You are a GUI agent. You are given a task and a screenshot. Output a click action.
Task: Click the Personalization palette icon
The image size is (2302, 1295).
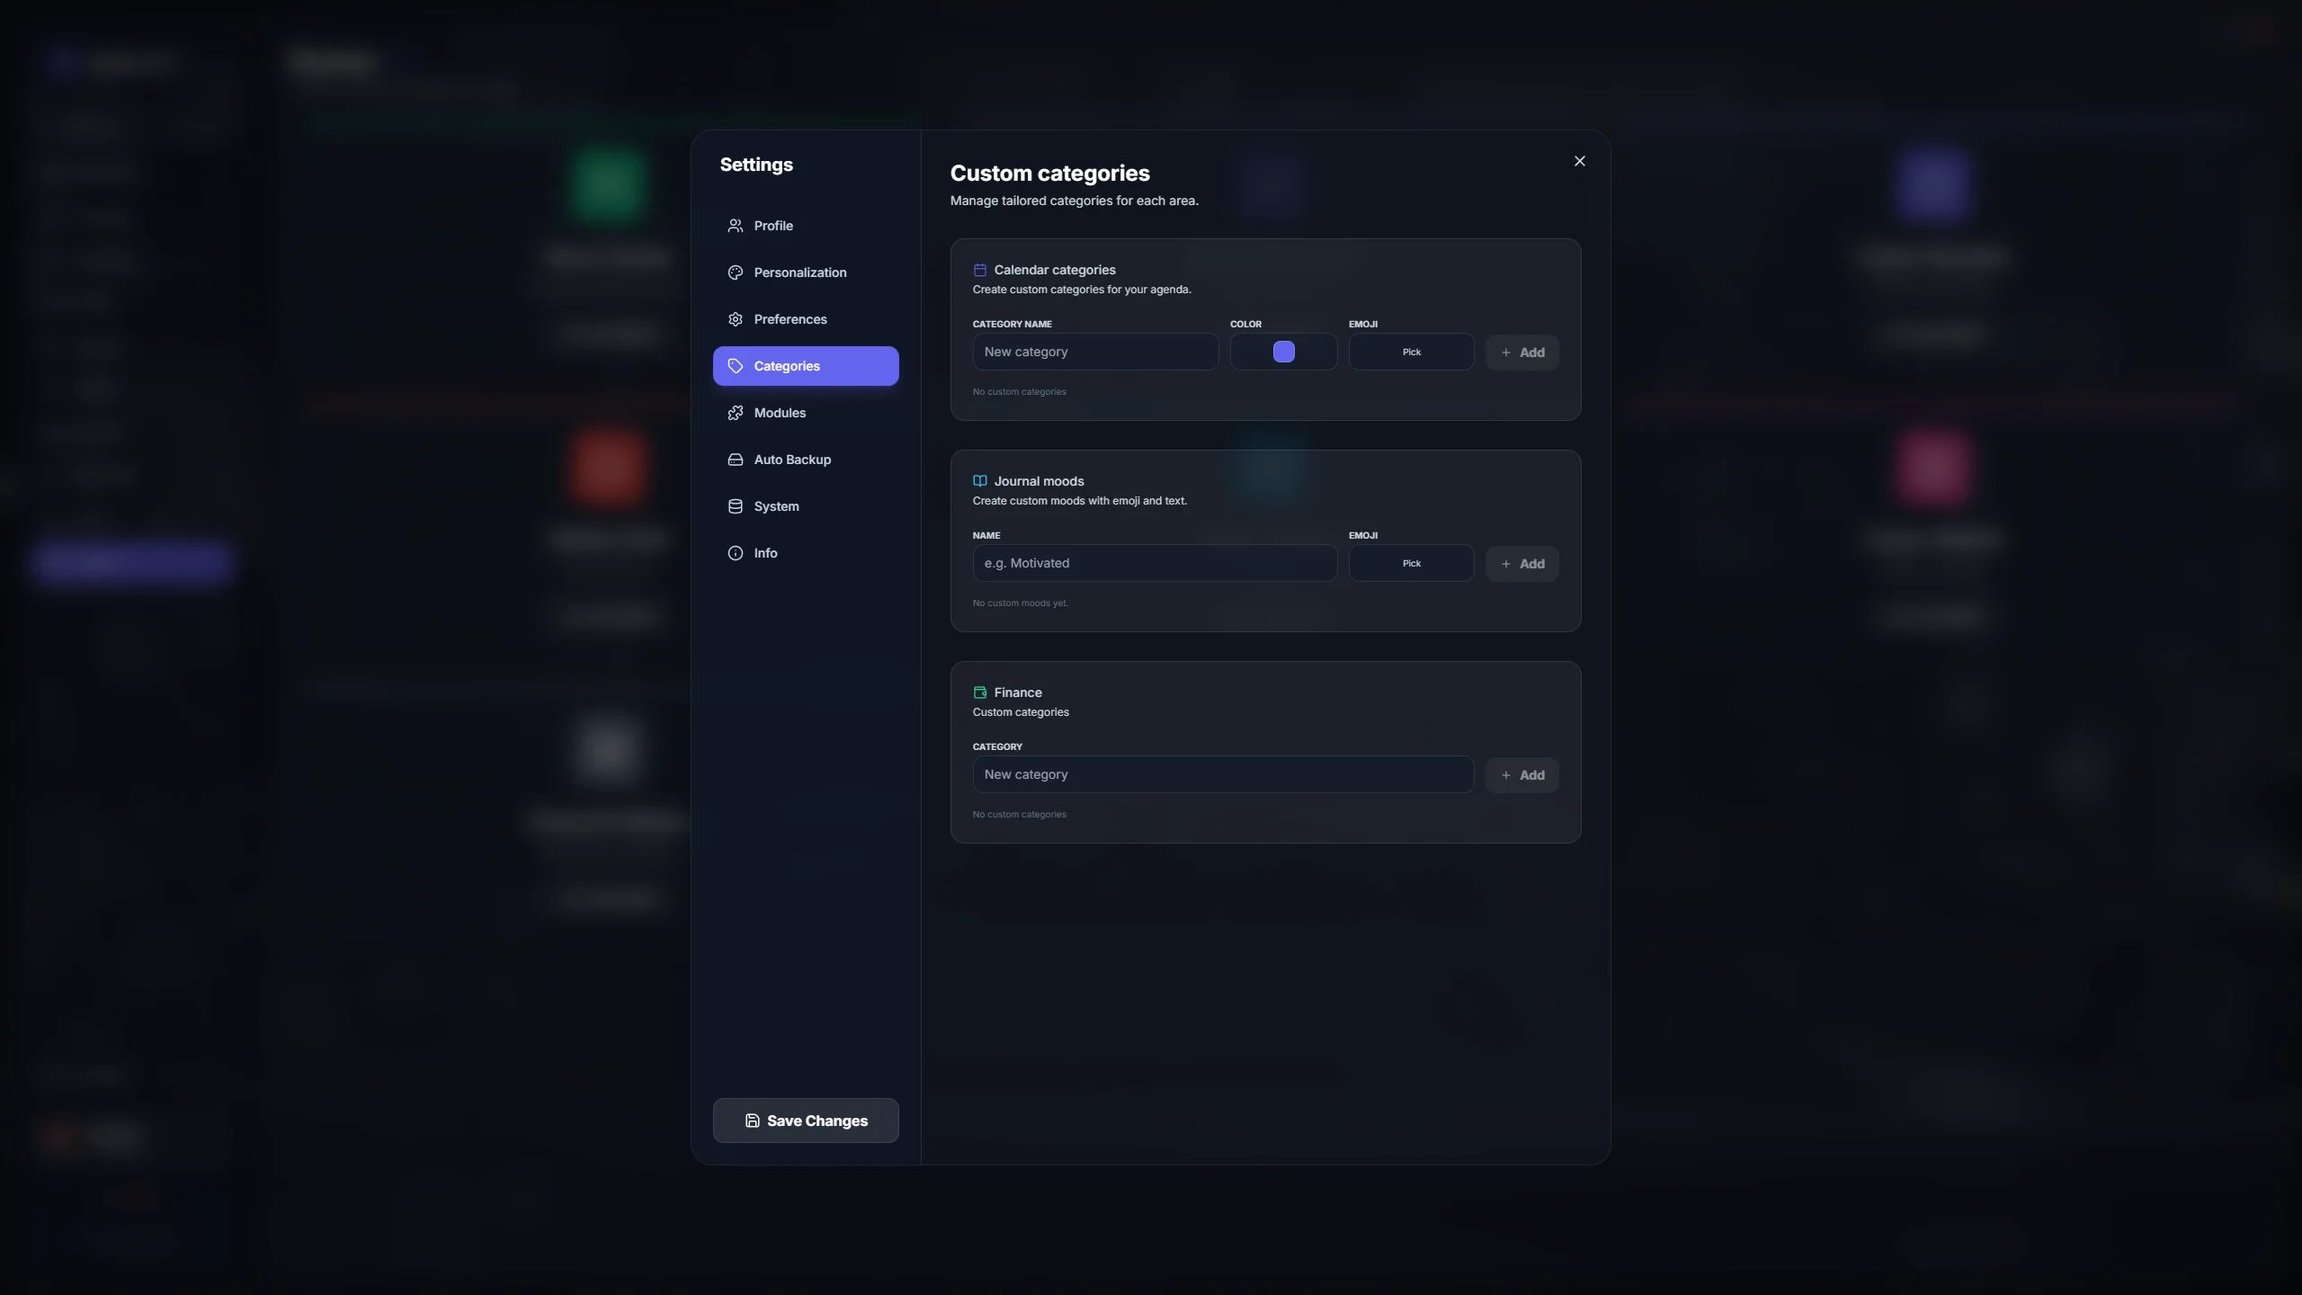pyautogui.click(x=735, y=272)
